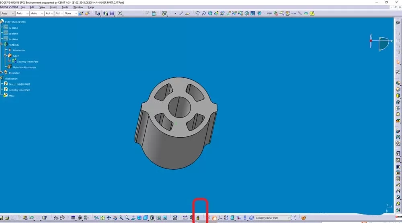Viewport: 402px width, 223px height.
Task: Click the Painter brush icon after None dropdown
Action: [81, 14]
